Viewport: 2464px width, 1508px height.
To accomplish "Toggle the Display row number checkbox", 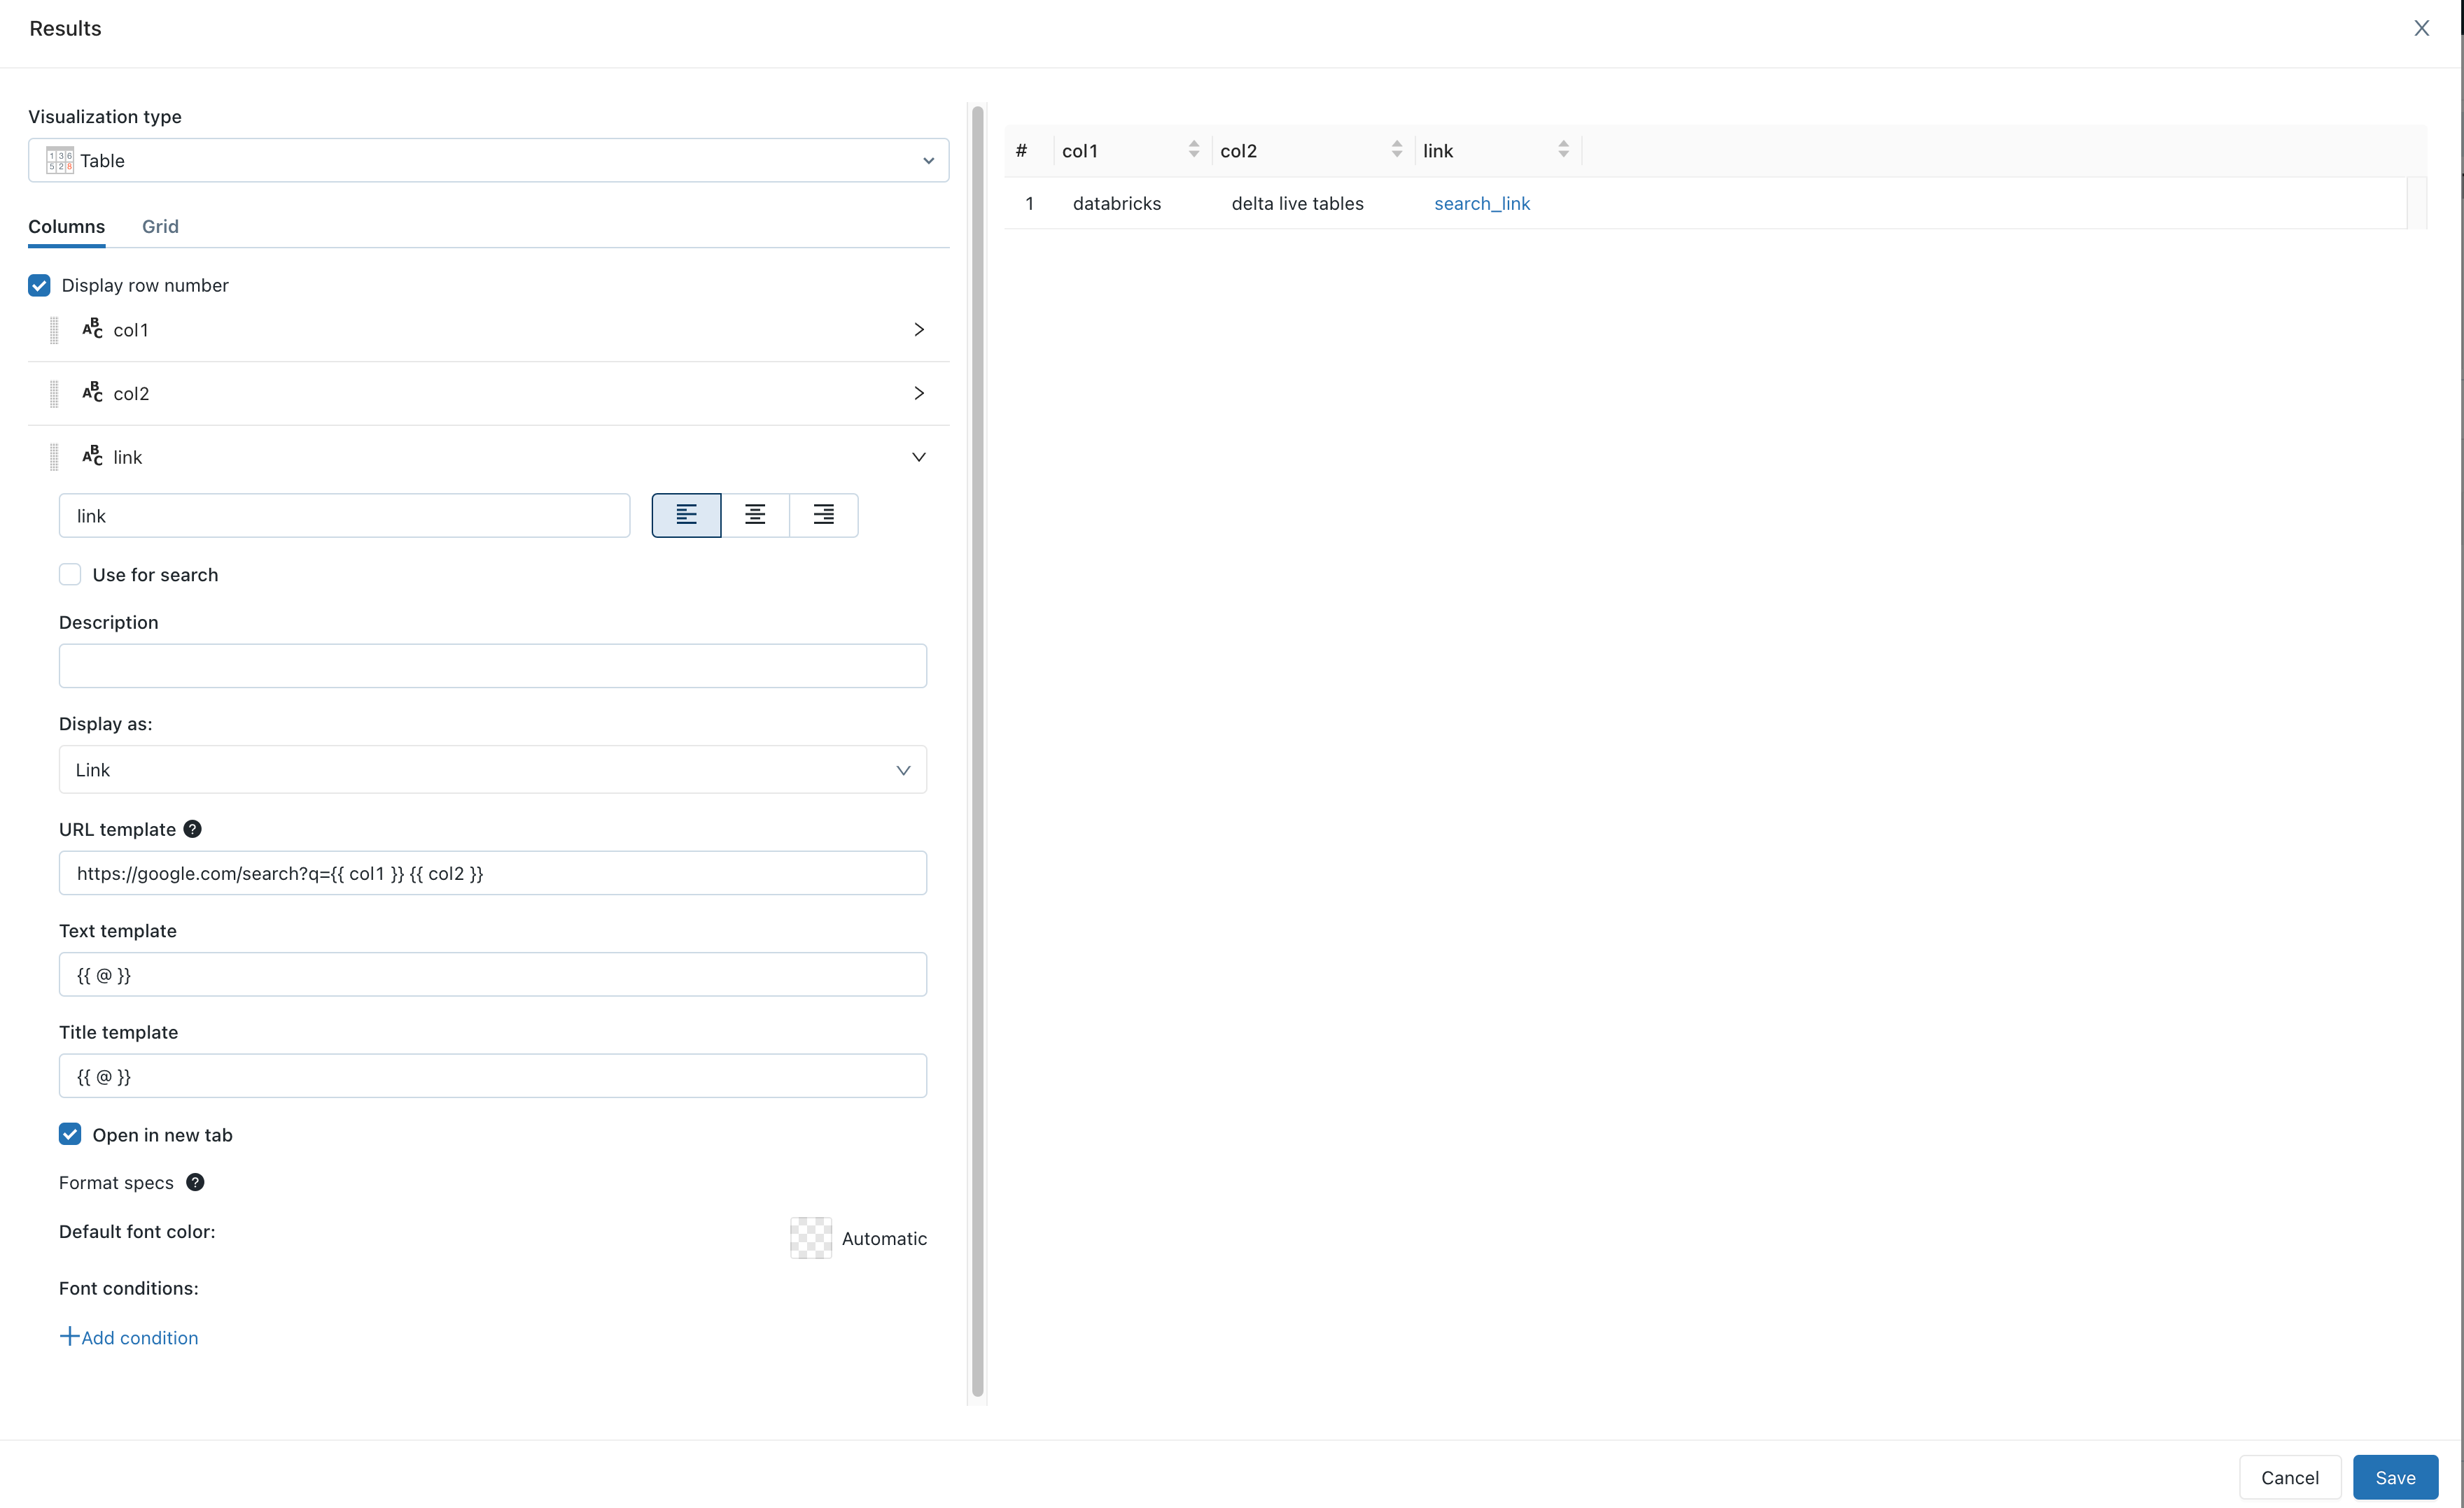I will [38, 285].
